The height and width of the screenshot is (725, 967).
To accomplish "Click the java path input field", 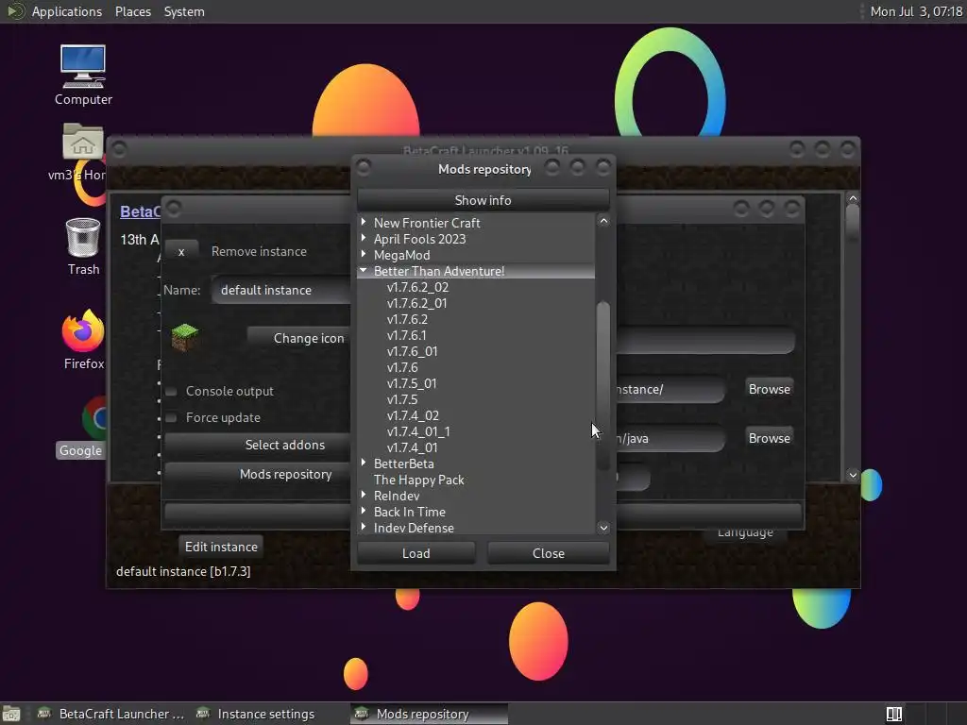I will coord(671,439).
